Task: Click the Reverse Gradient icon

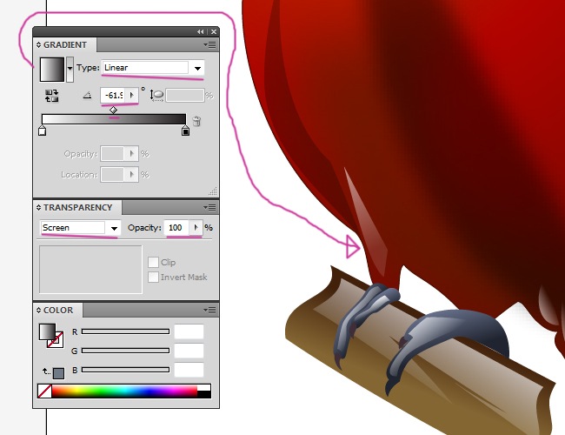Action: click(x=51, y=96)
